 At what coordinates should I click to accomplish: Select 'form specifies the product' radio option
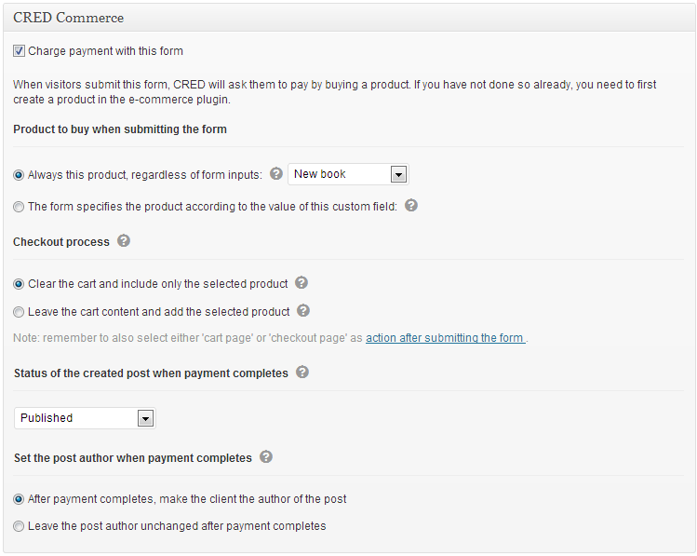19,207
